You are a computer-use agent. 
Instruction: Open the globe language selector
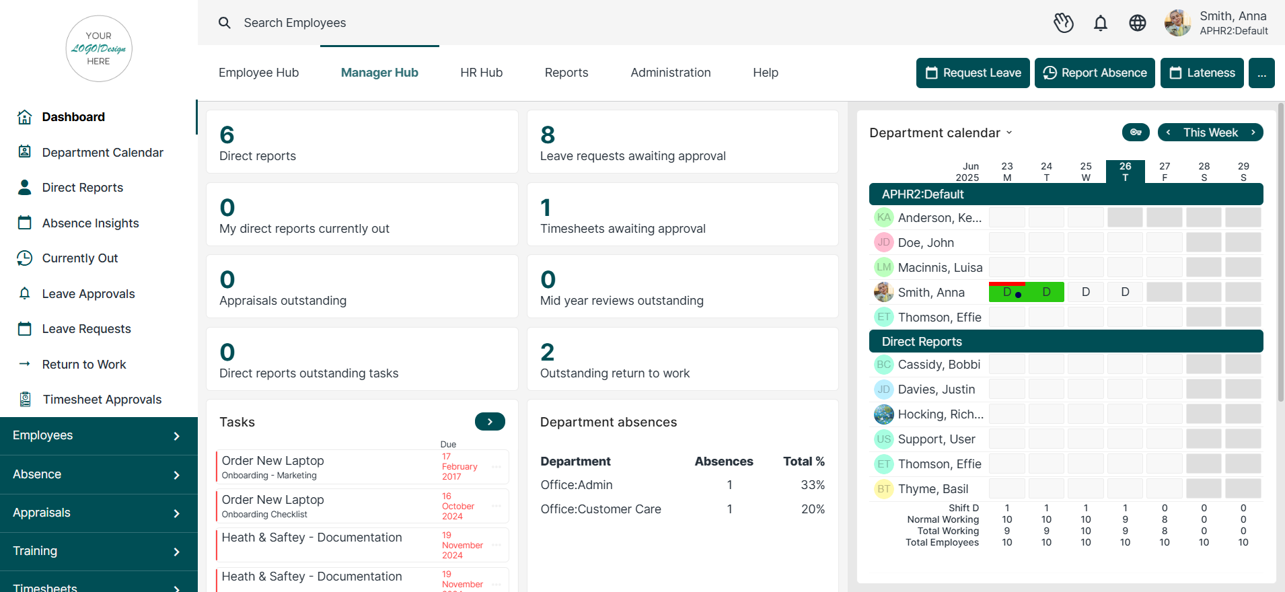(x=1138, y=23)
